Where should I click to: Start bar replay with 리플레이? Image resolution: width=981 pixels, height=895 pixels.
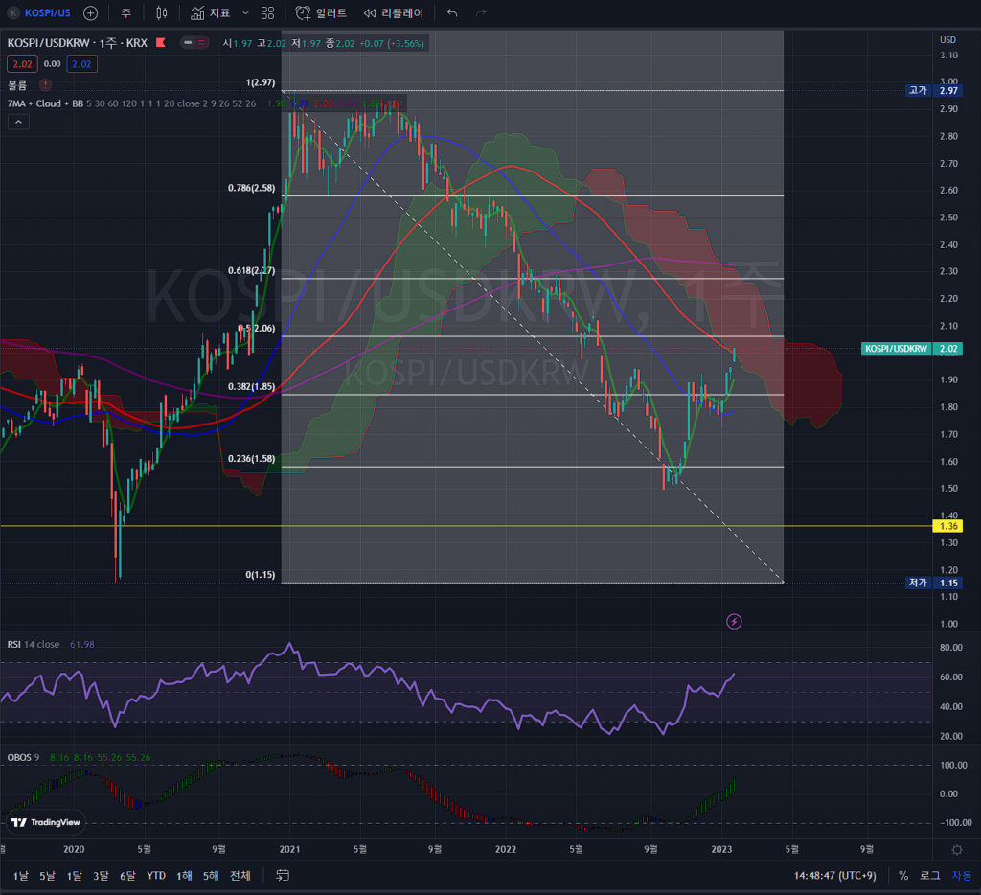[394, 13]
